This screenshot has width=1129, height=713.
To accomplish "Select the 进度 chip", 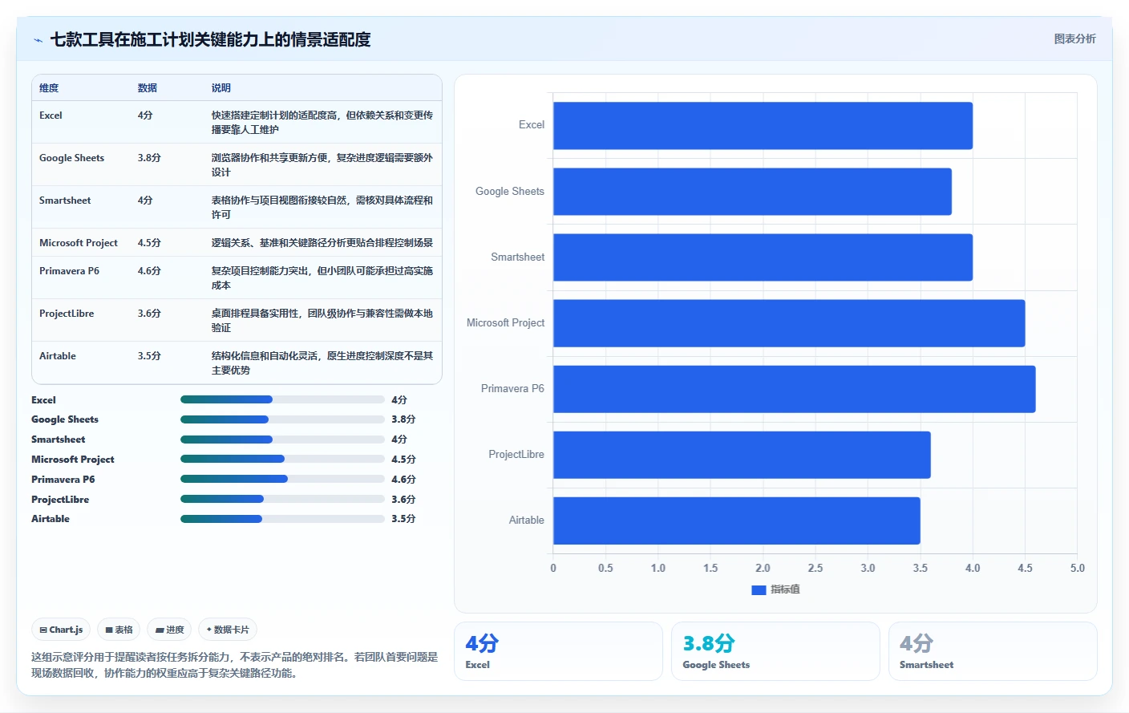I will 169,630.
